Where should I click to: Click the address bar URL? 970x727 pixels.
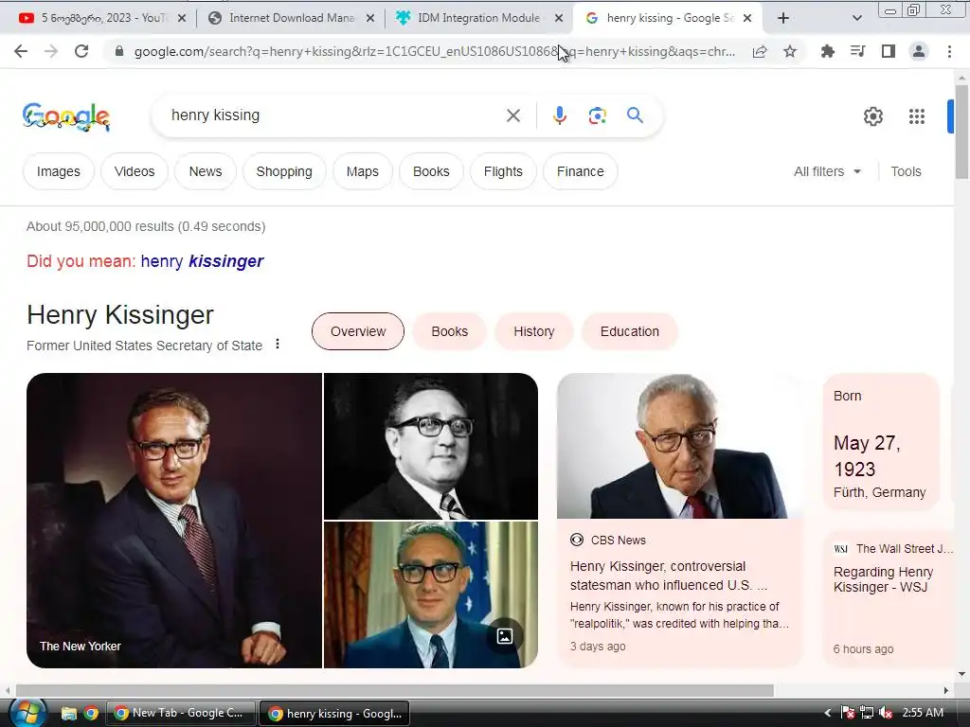tap(434, 51)
